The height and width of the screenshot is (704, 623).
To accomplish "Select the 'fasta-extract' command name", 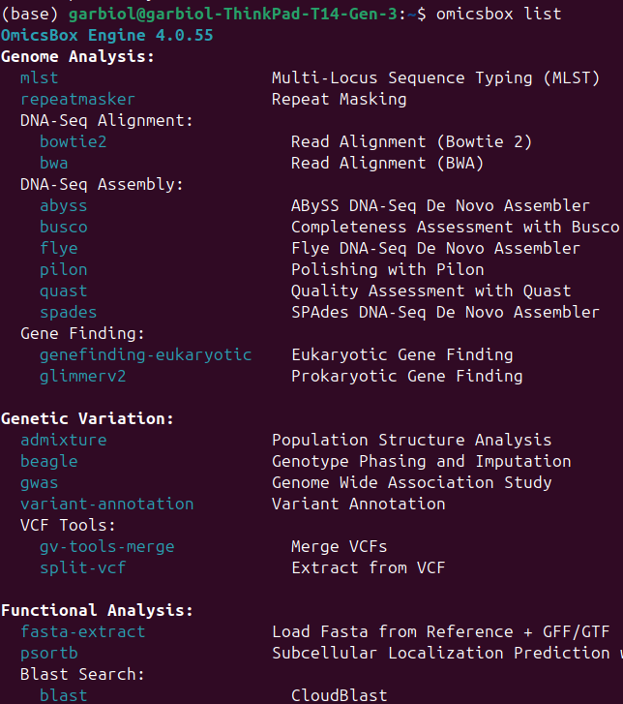I will pos(82,632).
